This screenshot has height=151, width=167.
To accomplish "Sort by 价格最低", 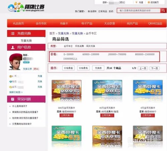I will [x=83, y=68].
